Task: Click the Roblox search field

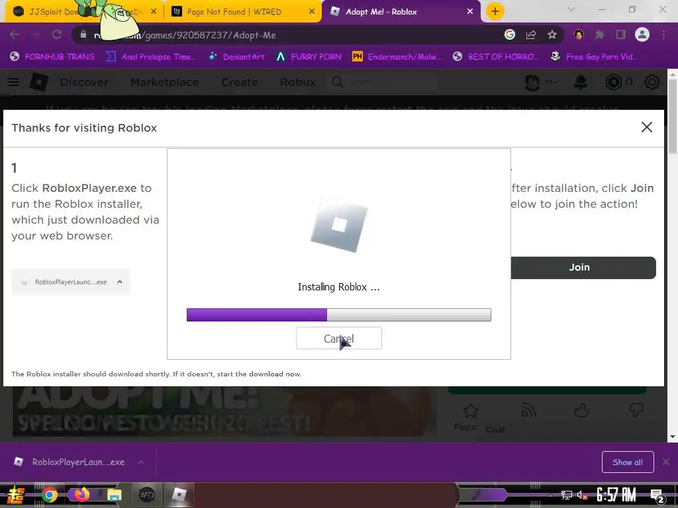Action: pos(383,82)
